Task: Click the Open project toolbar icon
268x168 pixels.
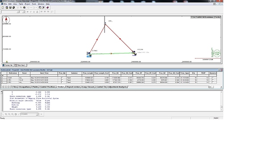Action: 7,8
